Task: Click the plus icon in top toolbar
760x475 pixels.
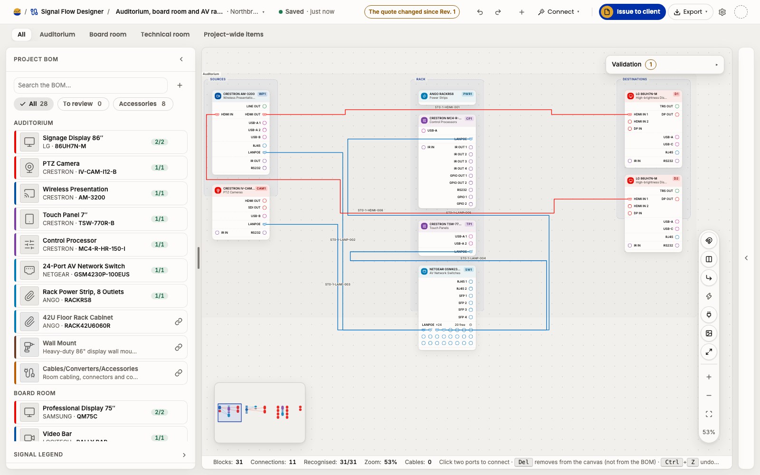Action: pyautogui.click(x=522, y=12)
